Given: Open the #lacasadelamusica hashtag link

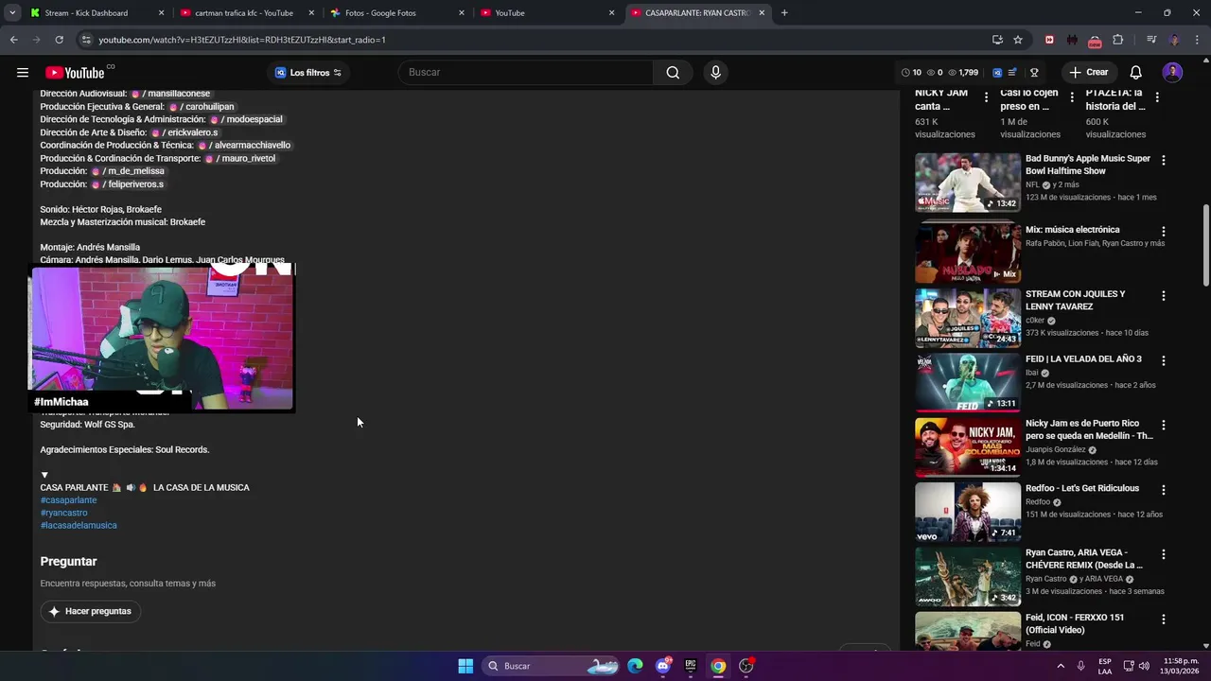Looking at the screenshot, I should point(79,526).
